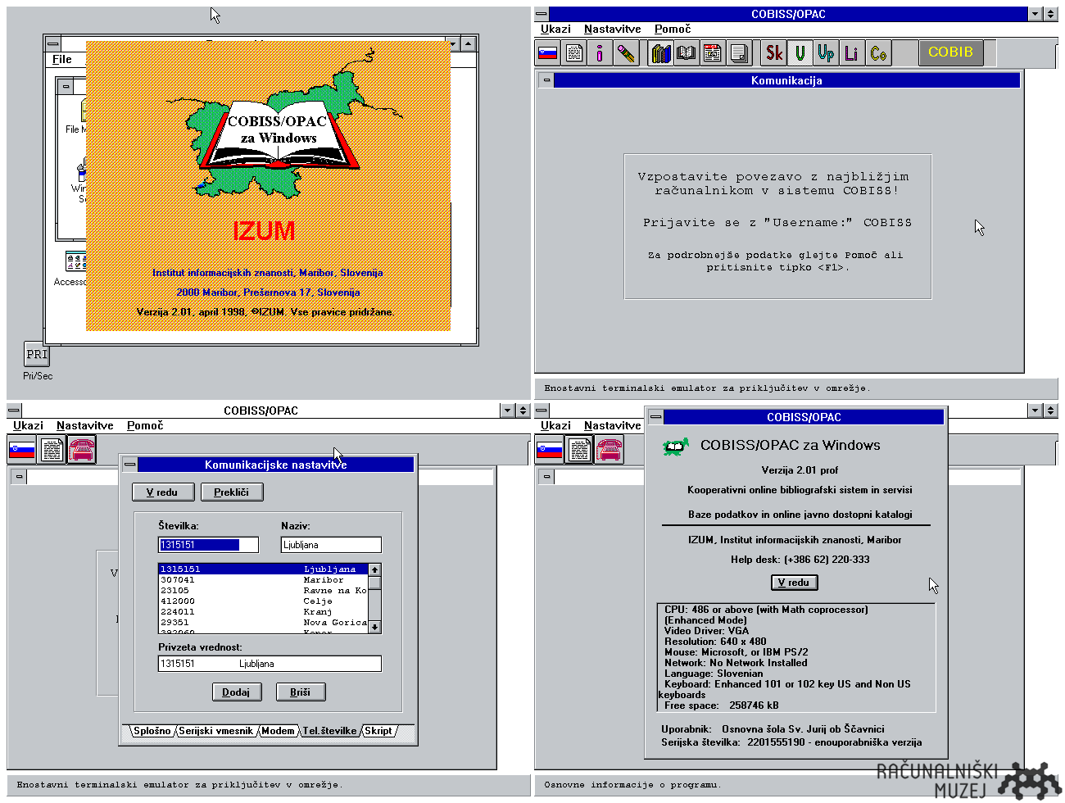Screen dimensions: 1065x803
Task: Switch to the Modem tab
Action: point(278,731)
